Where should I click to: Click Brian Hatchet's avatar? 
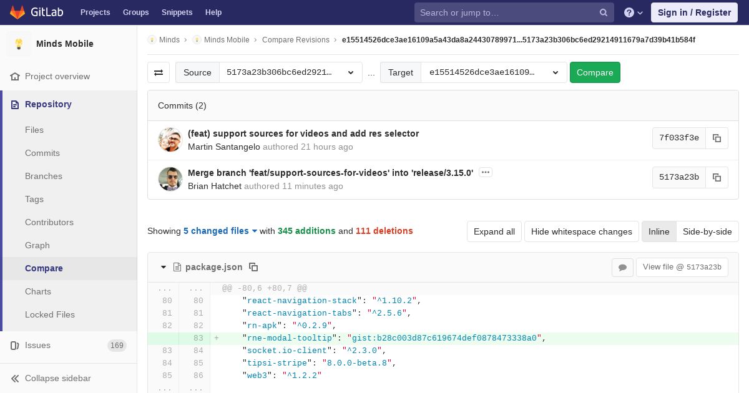pyautogui.click(x=170, y=179)
